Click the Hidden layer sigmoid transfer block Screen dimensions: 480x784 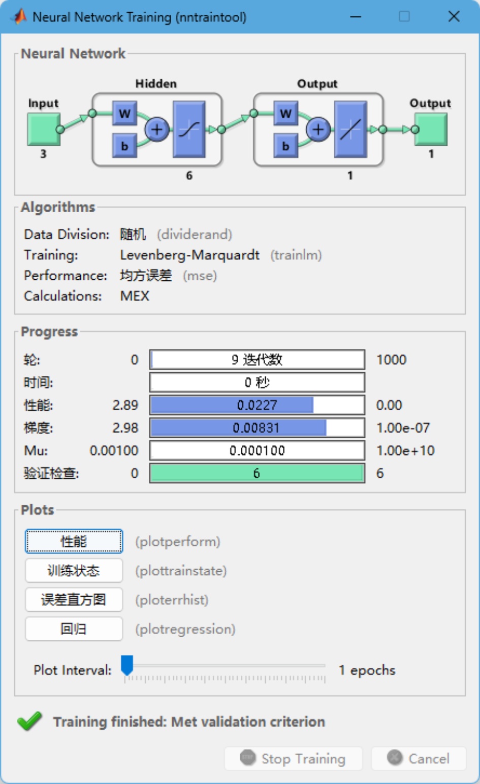[x=189, y=129]
